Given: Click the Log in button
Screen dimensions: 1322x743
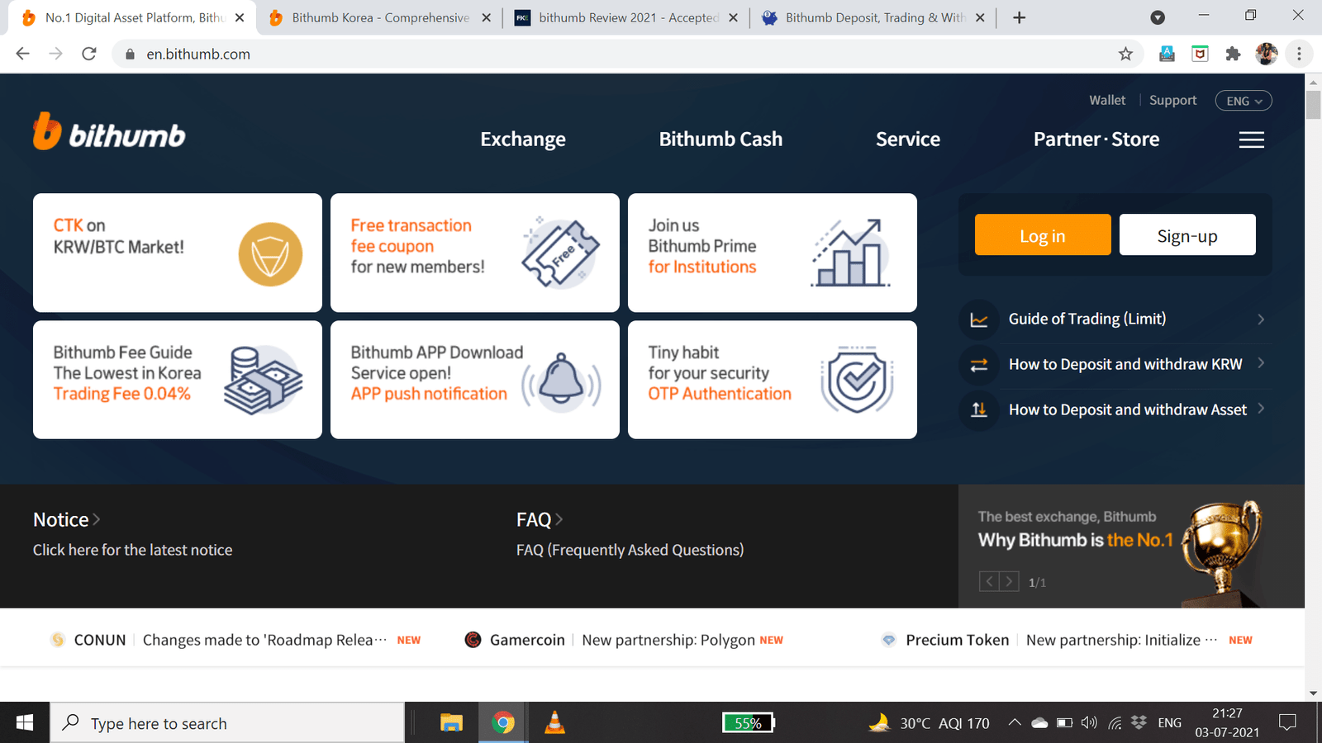Looking at the screenshot, I should [x=1043, y=235].
